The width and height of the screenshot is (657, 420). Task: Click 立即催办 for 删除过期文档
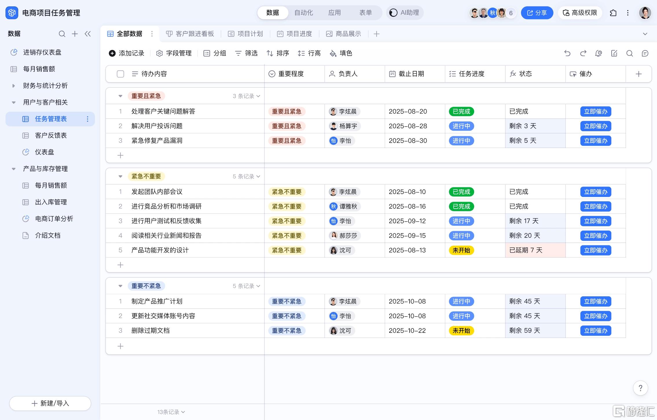pos(596,331)
